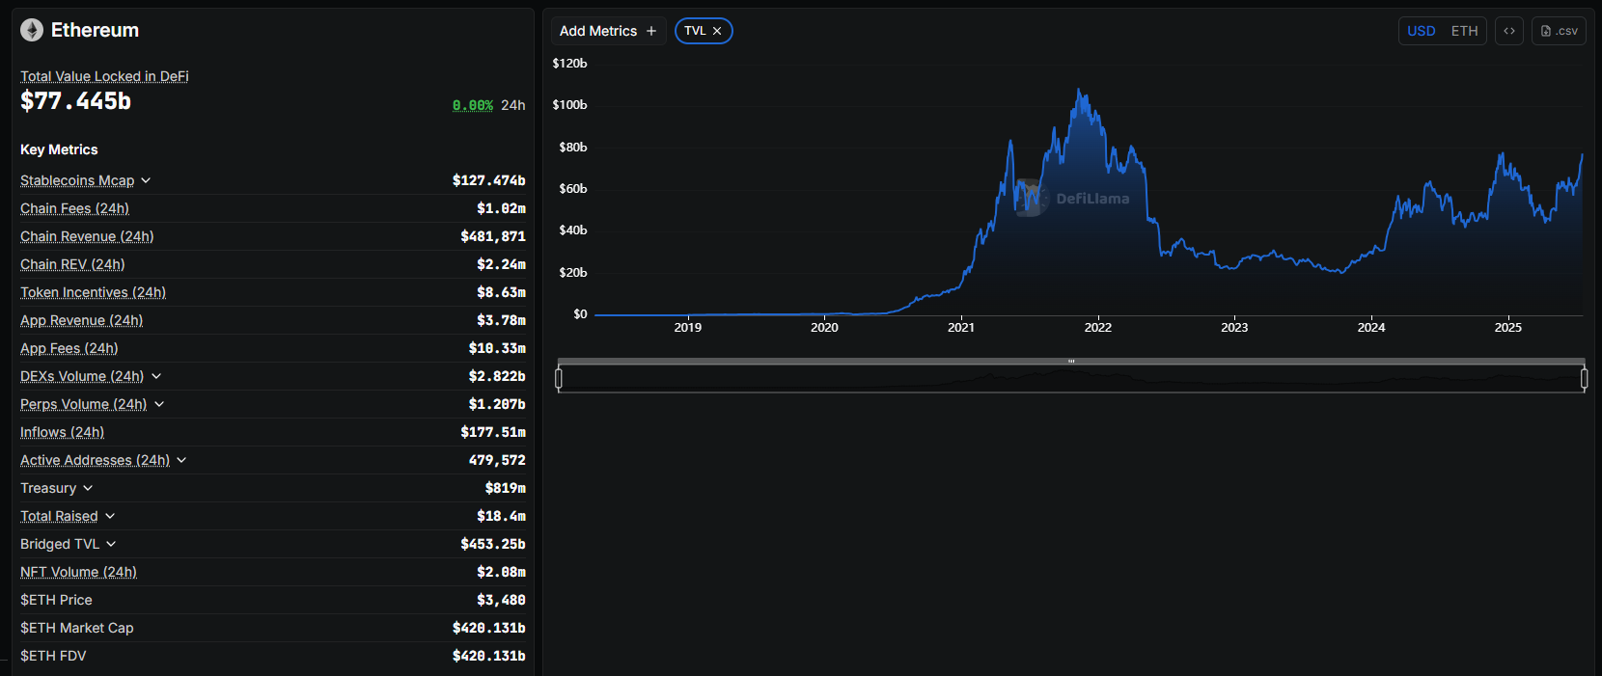Click the Inflows (24h) label
The width and height of the screenshot is (1602, 676).
[62, 432]
